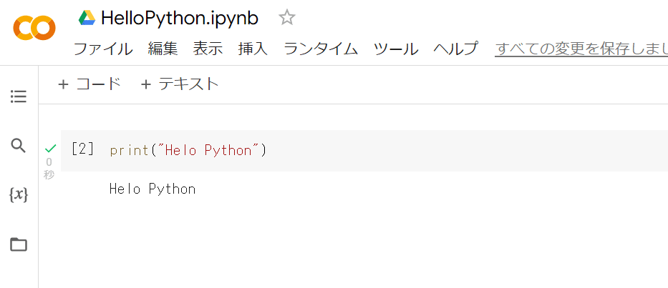
Task: Open the 表示 menu
Action: click(x=208, y=49)
